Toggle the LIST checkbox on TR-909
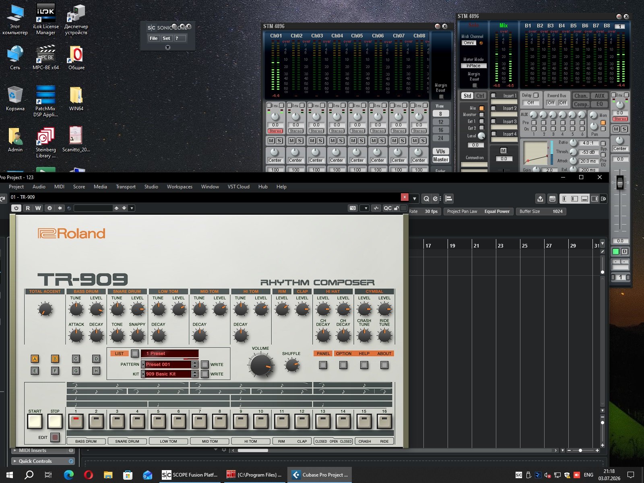 135,353
